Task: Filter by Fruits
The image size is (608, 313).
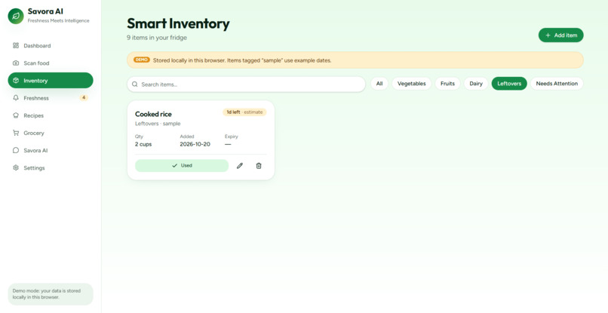Action: pyautogui.click(x=447, y=84)
